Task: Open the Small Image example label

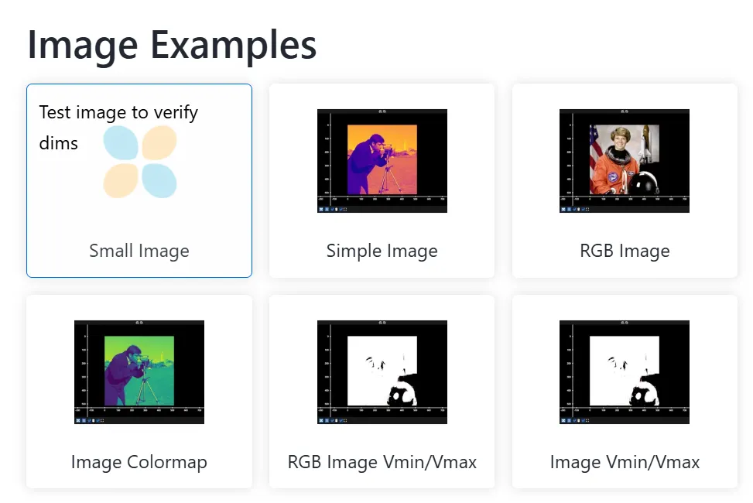Action: pyautogui.click(x=139, y=251)
